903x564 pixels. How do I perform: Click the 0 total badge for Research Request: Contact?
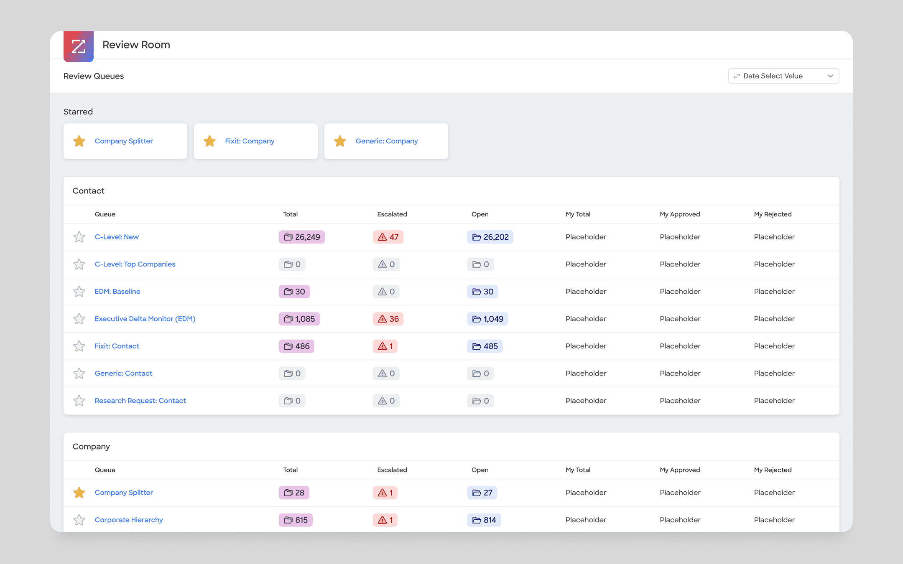coord(292,401)
